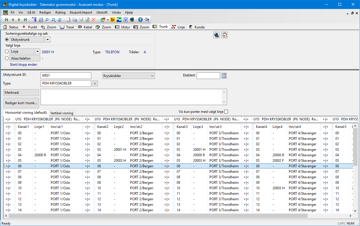Select the Utstyrstrunk radio button

pos(7,40)
